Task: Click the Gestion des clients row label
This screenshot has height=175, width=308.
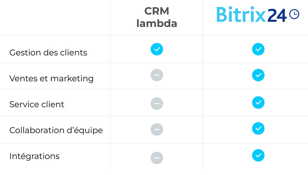Action: [x=48, y=53]
